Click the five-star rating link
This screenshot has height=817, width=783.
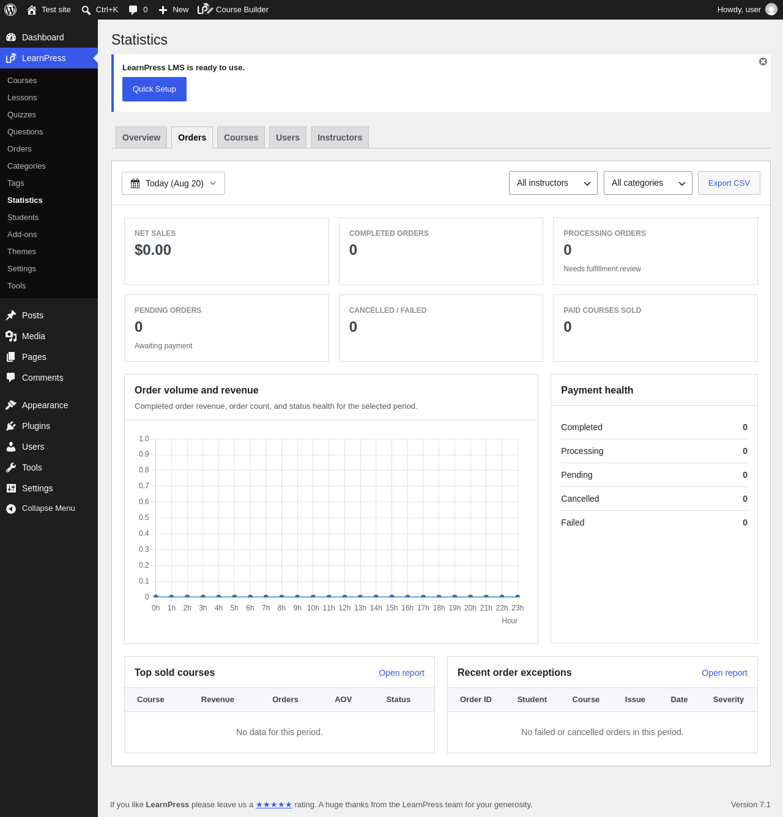coord(273,805)
